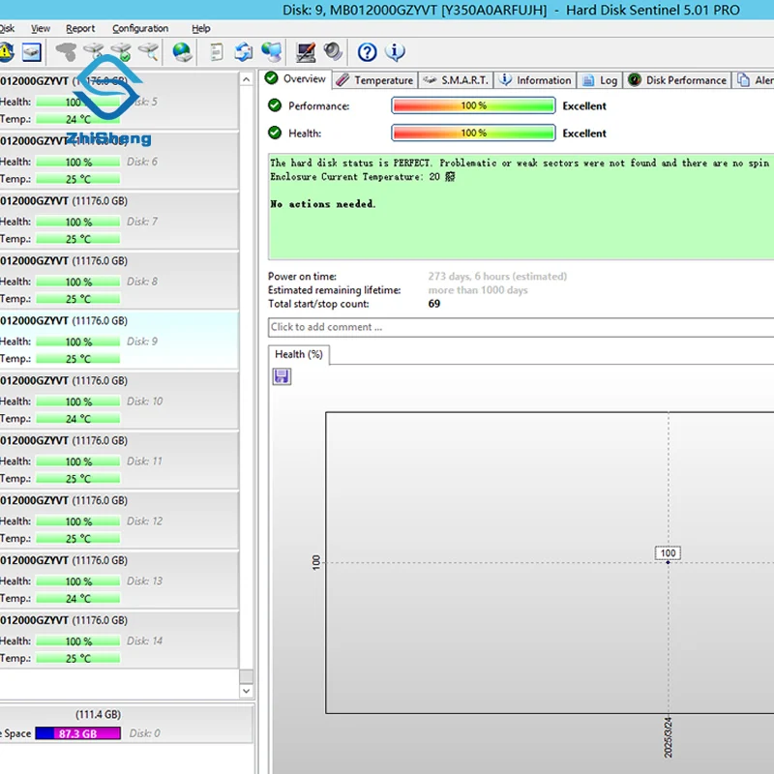
Task: Click the disk list scroll up arrow
Action: click(x=246, y=79)
